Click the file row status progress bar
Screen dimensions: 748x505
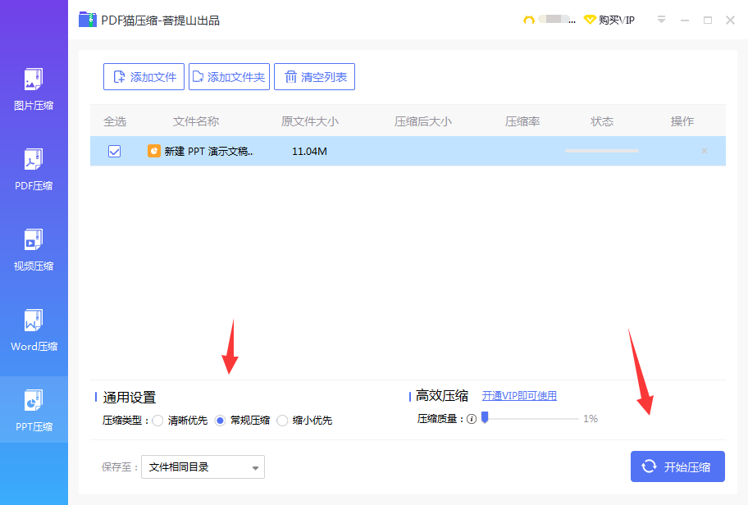(x=602, y=151)
